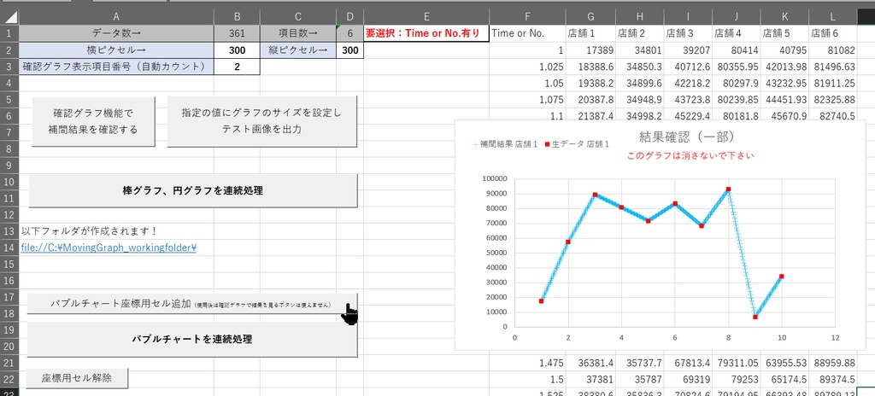Click the chart's horizontal axis label 12
This screenshot has width=875, height=396.
coord(835,337)
